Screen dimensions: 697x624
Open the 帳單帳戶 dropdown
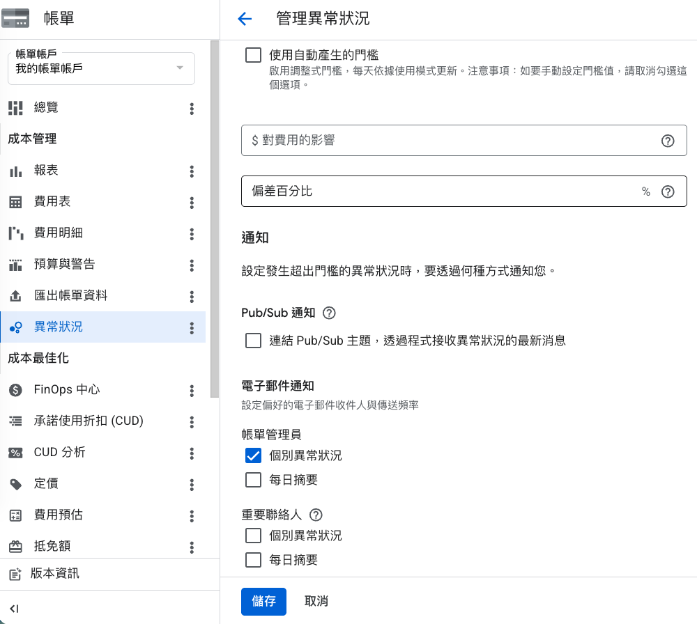click(101, 68)
